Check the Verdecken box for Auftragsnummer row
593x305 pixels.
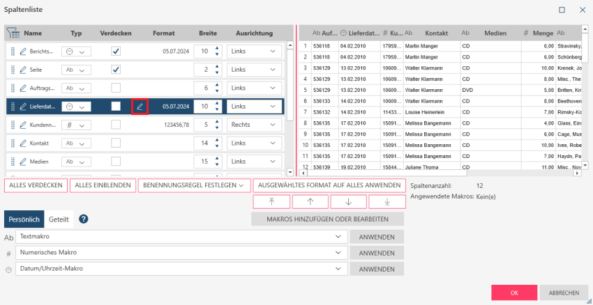116,88
